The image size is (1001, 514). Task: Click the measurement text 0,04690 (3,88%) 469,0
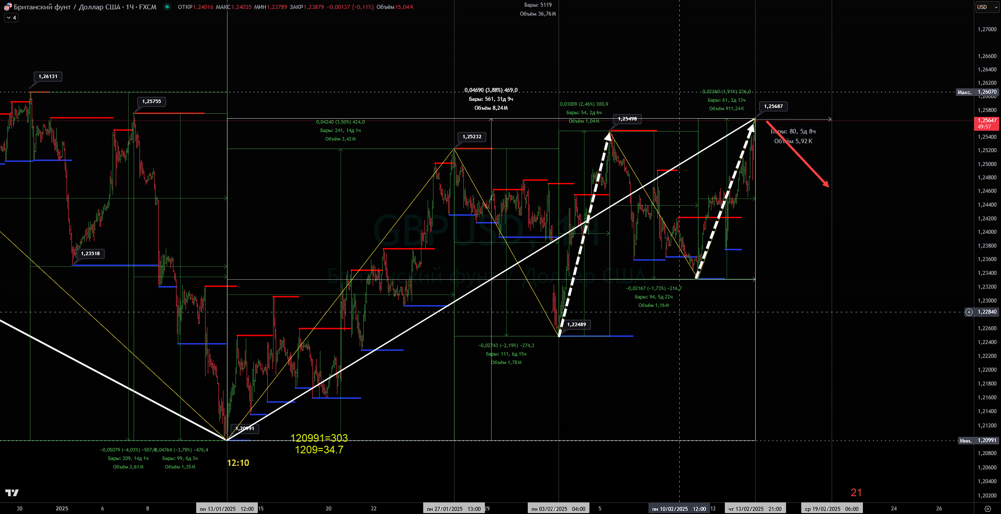point(491,90)
